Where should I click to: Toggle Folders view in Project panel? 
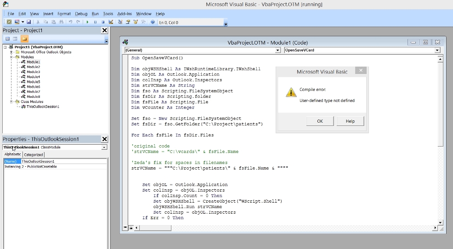[24, 39]
